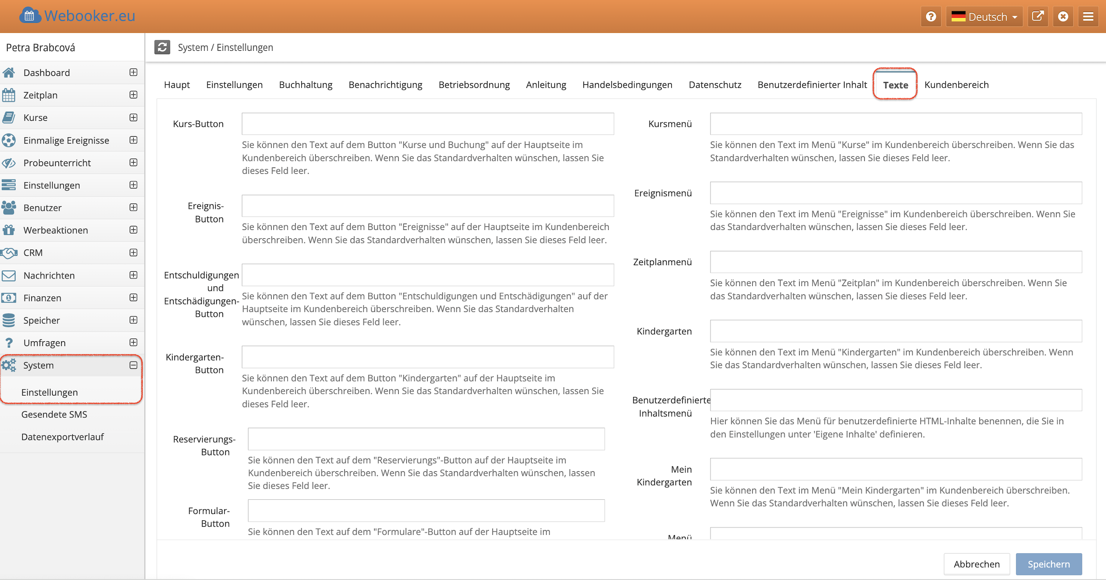Expand the Finanzen sidebar section
Image resolution: width=1106 pixels, height=580 pixels.
133,298
